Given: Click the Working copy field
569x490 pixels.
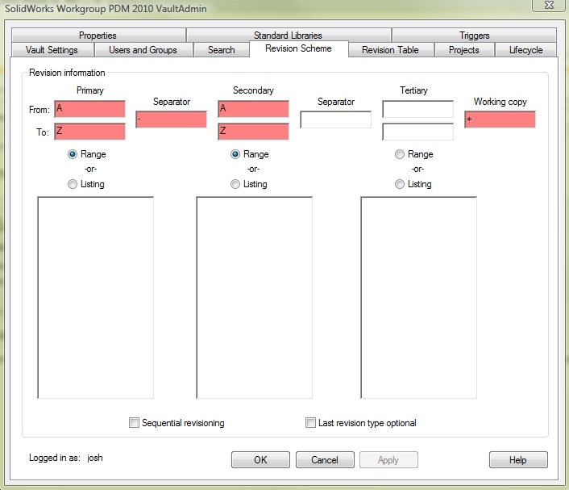Looking at the screenshot, I should pyautogui.click(x=500, y=119).
